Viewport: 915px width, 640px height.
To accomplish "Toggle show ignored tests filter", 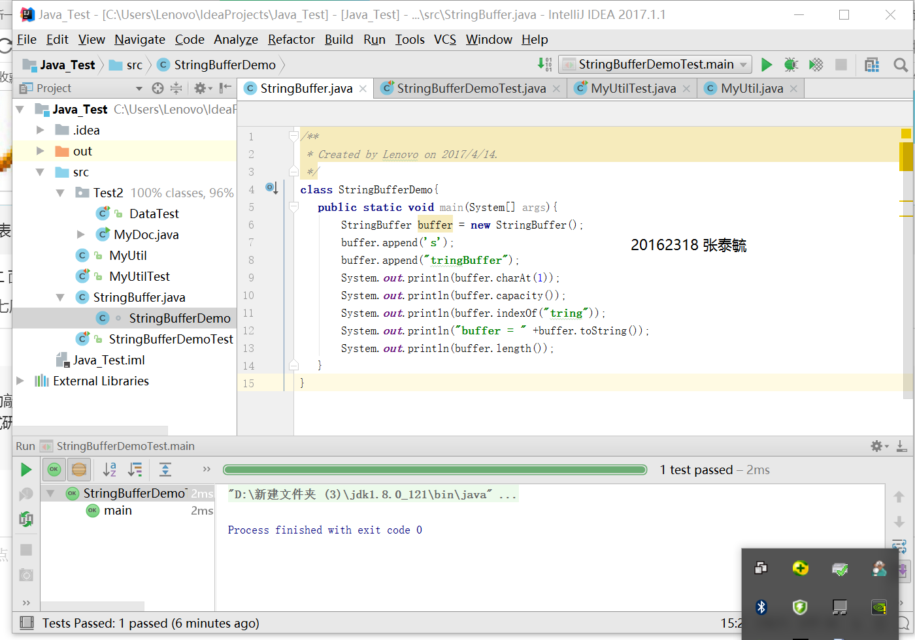I will (x=79, y=469).
